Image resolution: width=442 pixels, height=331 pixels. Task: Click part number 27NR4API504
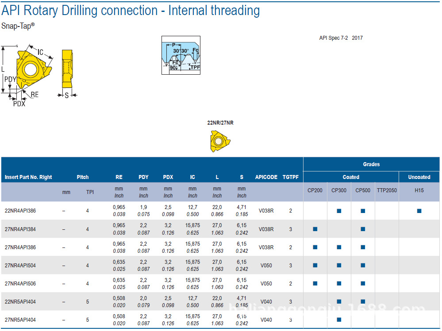(x=20, y=266)
